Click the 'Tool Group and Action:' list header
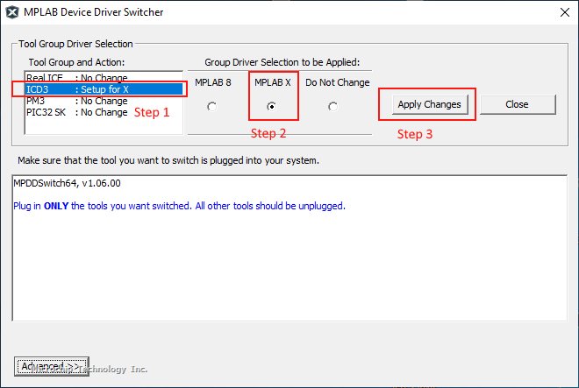Screen dimensions: 579x388 [77, 62]
